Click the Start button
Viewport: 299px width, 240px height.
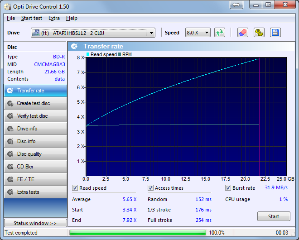[274, 216]
